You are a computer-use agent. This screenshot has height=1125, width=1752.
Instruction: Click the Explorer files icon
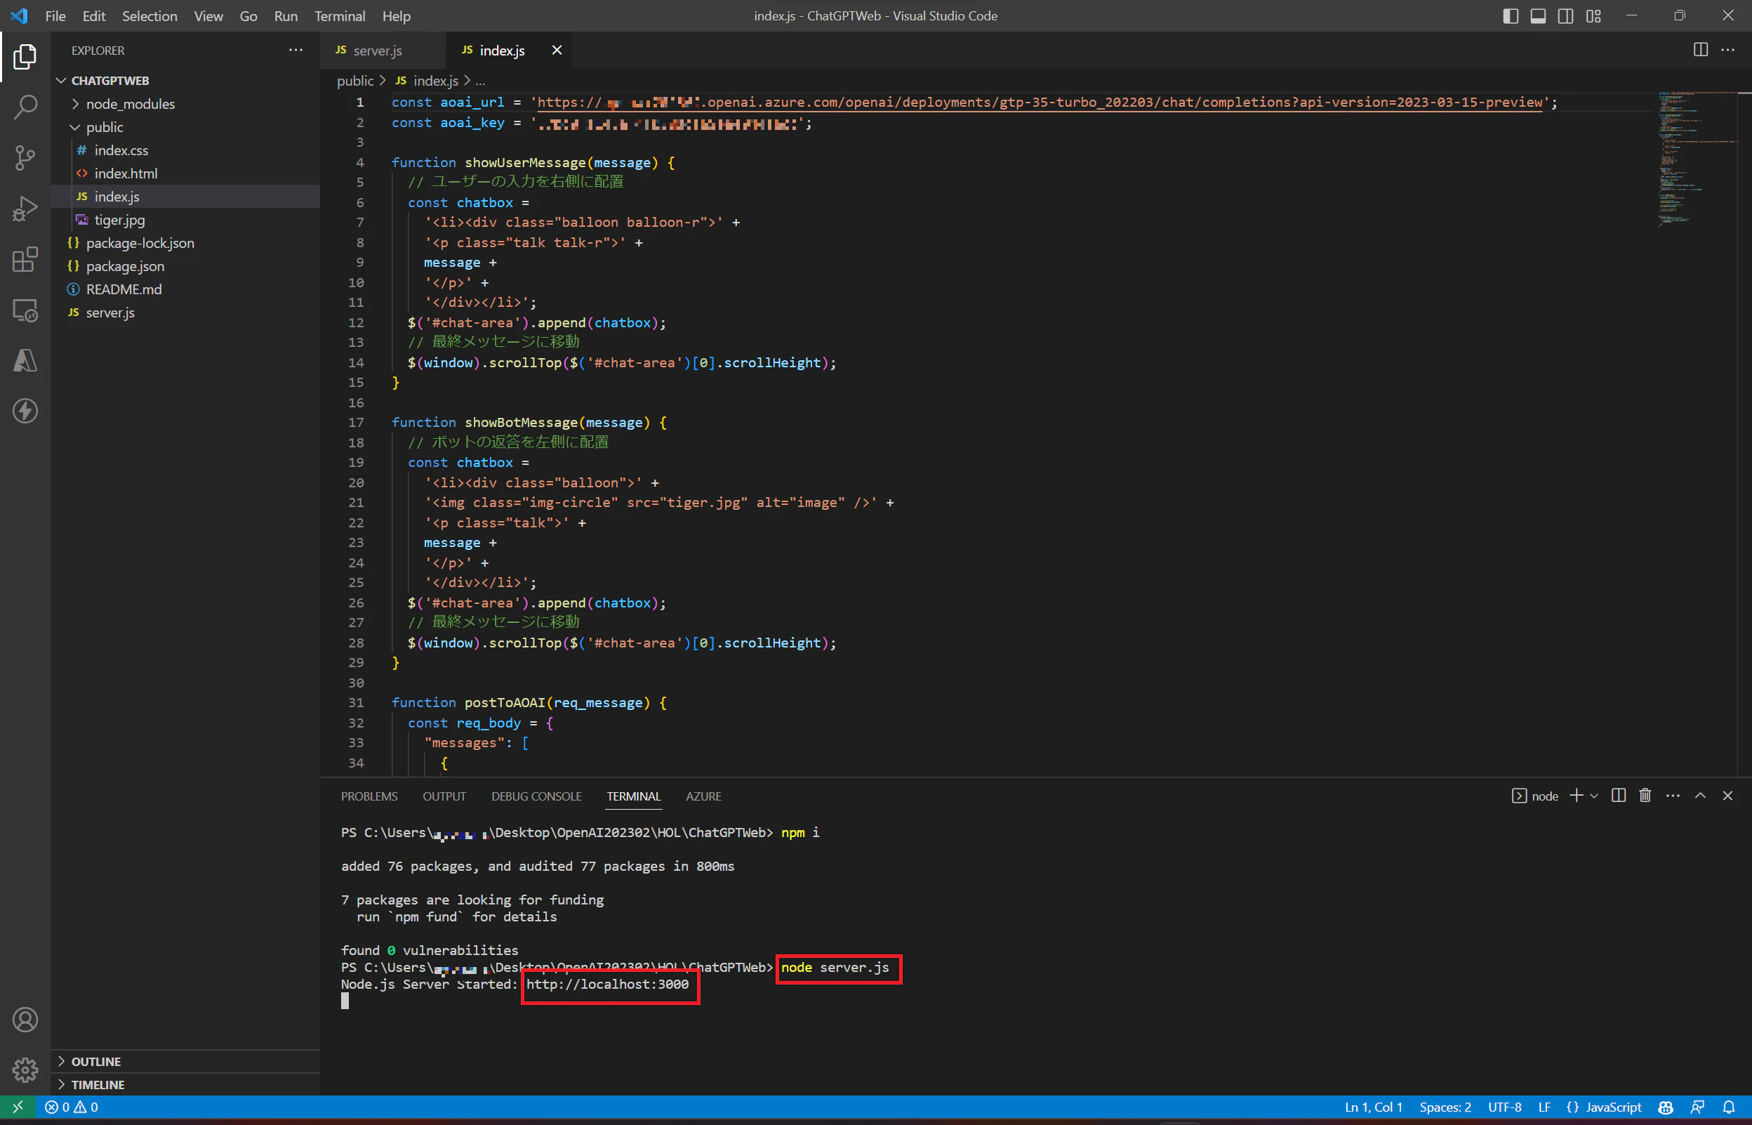25,56
